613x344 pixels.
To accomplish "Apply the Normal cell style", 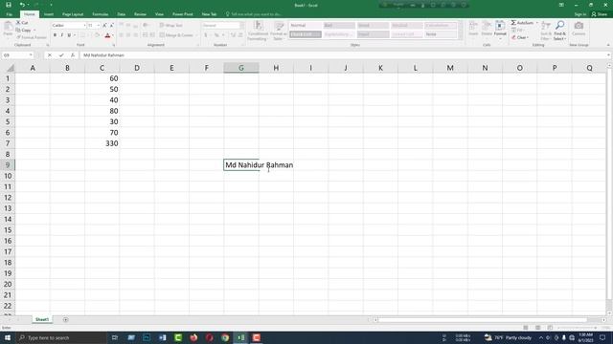I will [306, 26].
